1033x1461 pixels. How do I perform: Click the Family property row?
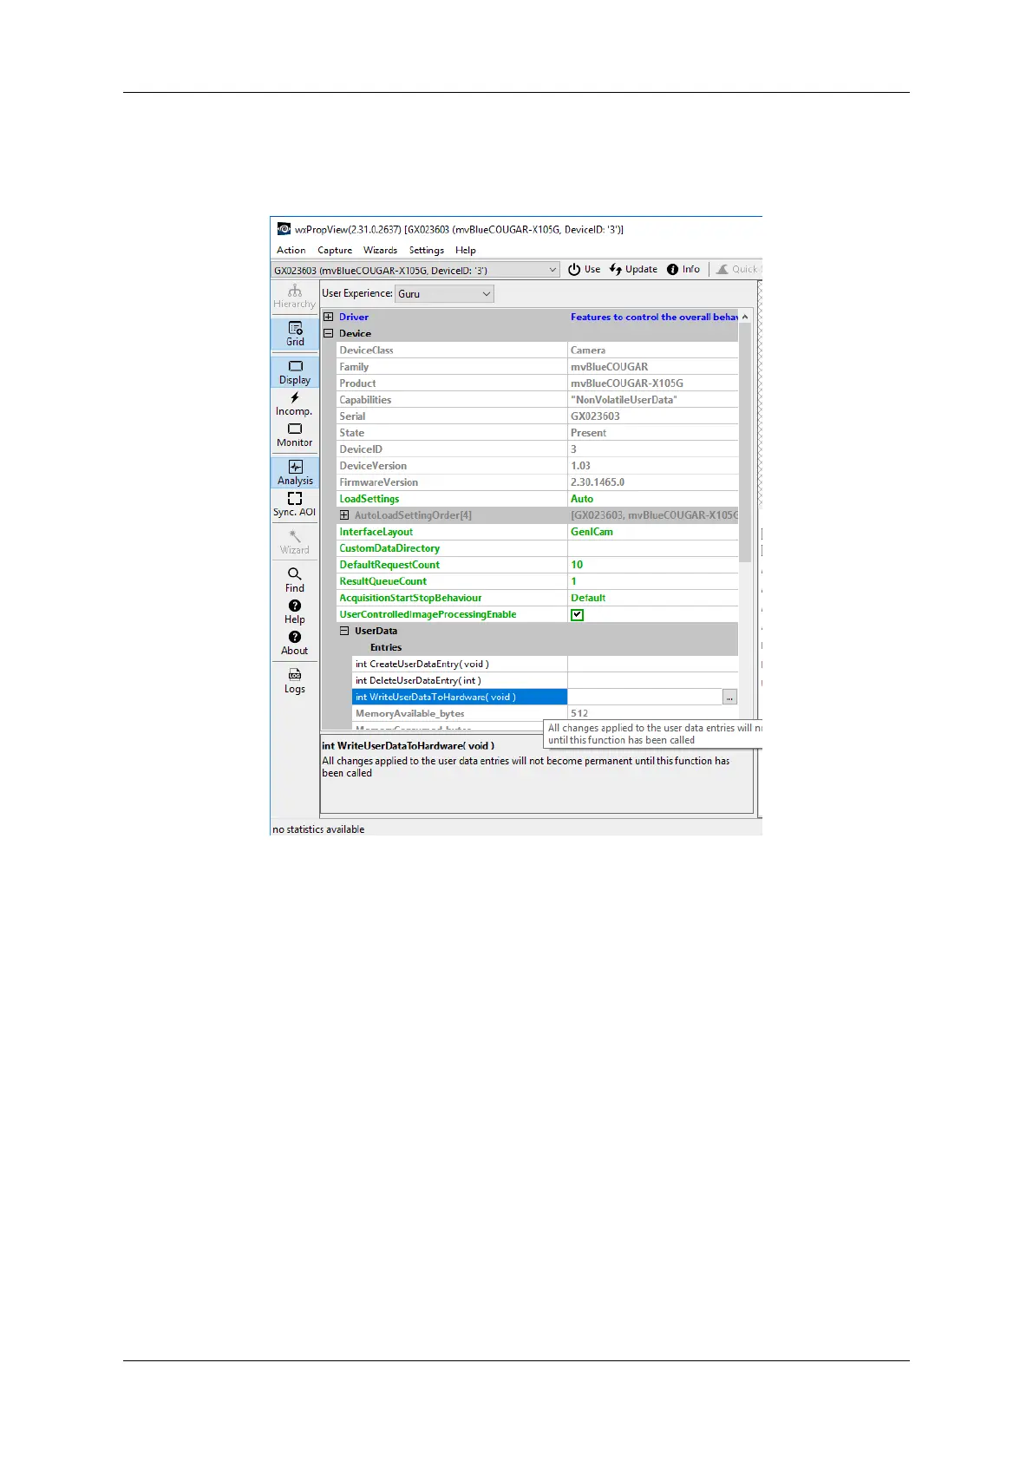pos(538,367)
